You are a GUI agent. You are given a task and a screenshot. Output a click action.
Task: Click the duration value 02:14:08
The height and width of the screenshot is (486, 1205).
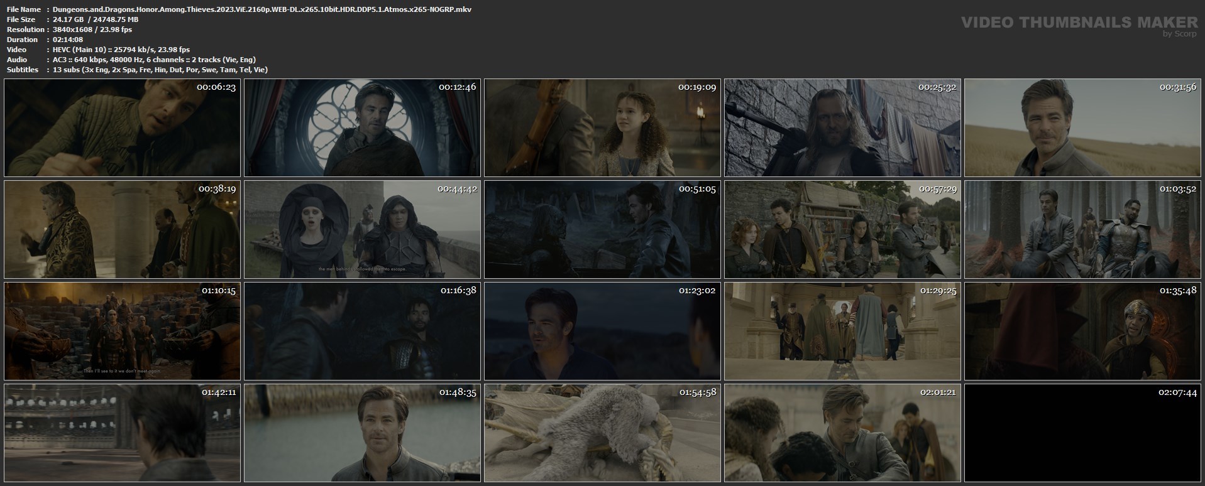(68, 40)
